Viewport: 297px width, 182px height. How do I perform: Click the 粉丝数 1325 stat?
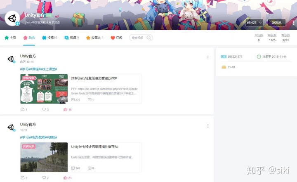point(272,38)
